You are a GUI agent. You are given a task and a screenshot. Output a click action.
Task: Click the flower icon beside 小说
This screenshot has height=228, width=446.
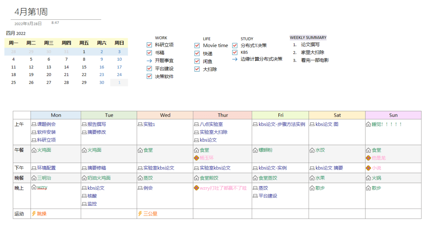click(x=368, y=168)
